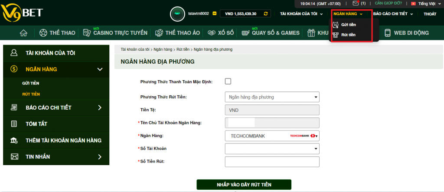
Task: Open the Ngân Hàng TECHCOMBANK dropdown
Action: click(272, 136)
